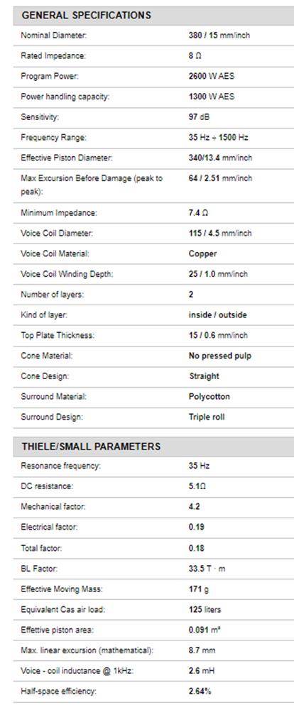This screenshot has width=294, height=710.
Task: Click the Frequency Range value 35 Hz to 1500 Hz
Action: 218,138
